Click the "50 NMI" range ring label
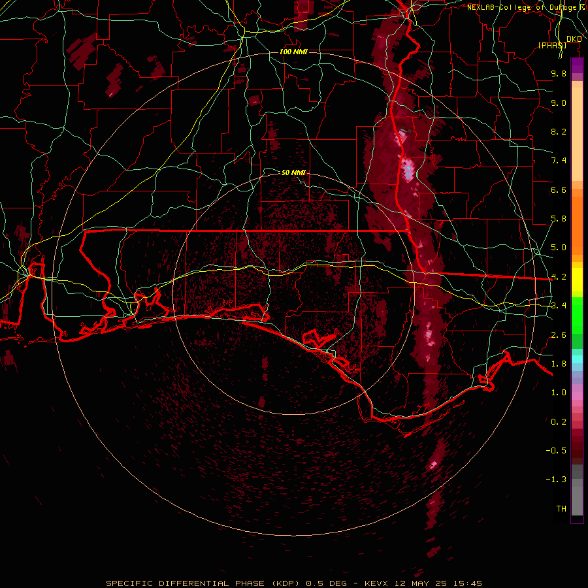Viewport: 588px width, 588px height. [x=293, y=172]
